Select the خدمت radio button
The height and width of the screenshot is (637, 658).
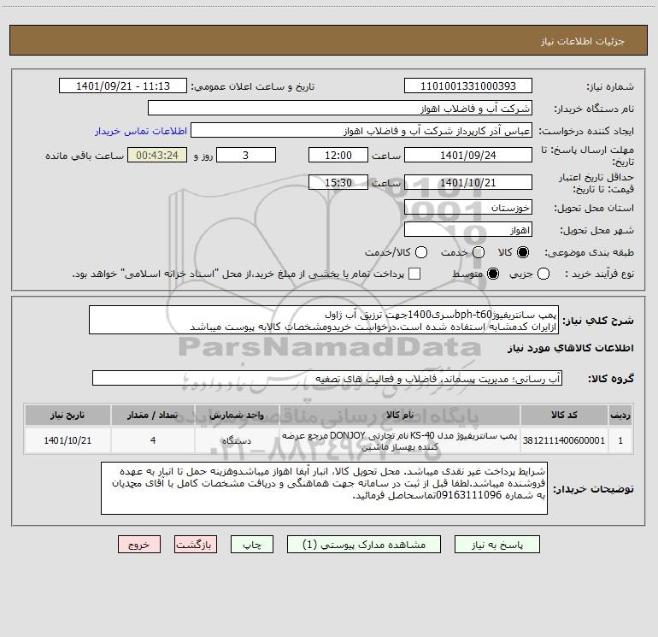479,252
